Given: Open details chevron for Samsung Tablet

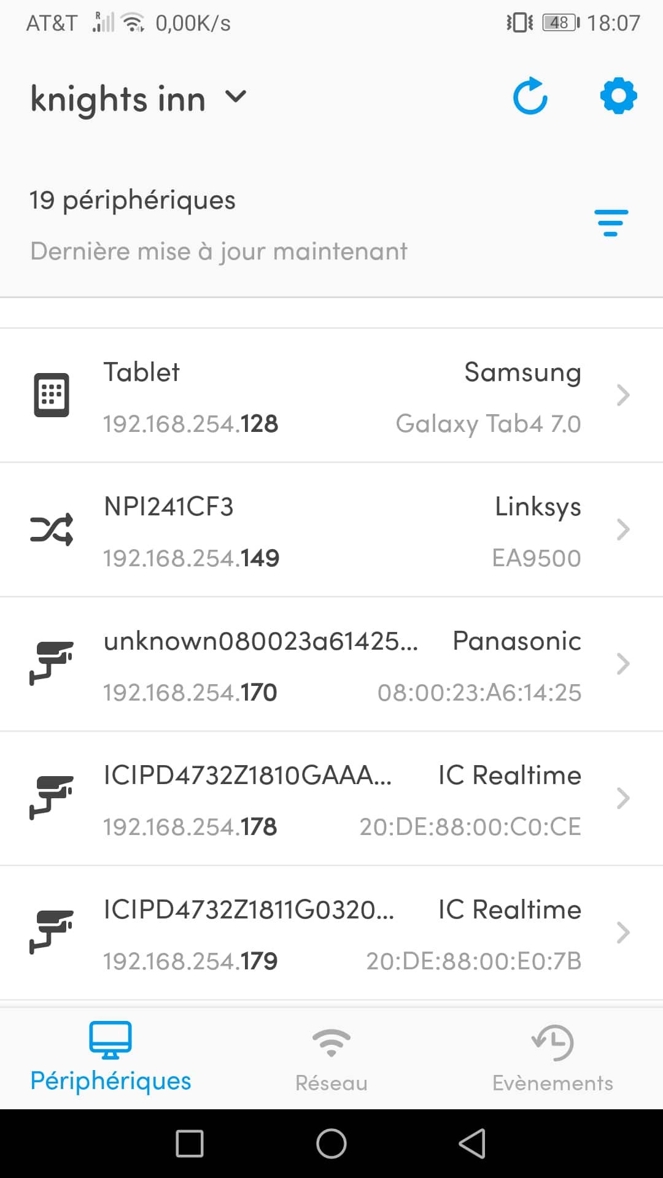Looking at the screenshot, I should click(623, 395).
